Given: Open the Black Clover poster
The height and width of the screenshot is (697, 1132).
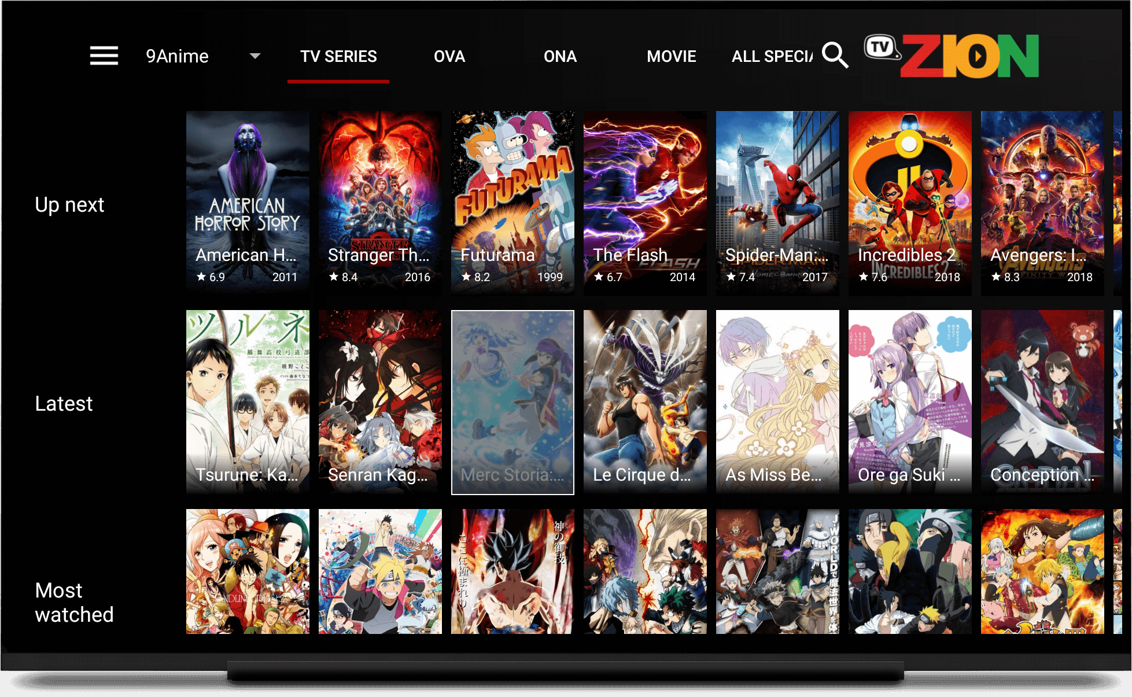Looking at the screenshot, I should click(777, 571).
